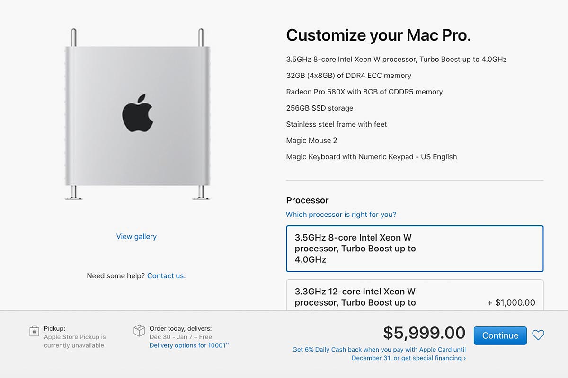568x378 pixels.
Task: Click the $5,999.00 total price
Action: 424,333
